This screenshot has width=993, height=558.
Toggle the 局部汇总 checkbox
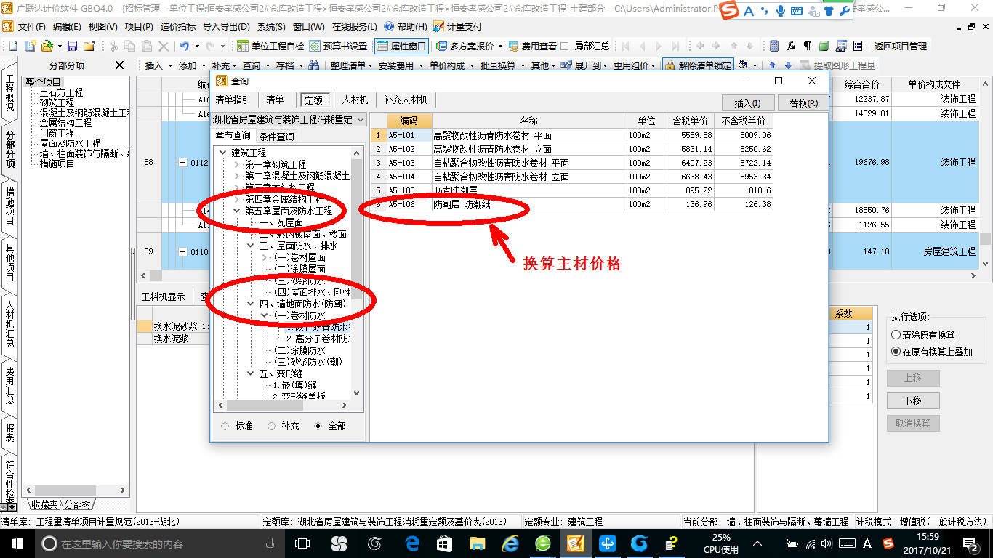click(x=565, y=46)
